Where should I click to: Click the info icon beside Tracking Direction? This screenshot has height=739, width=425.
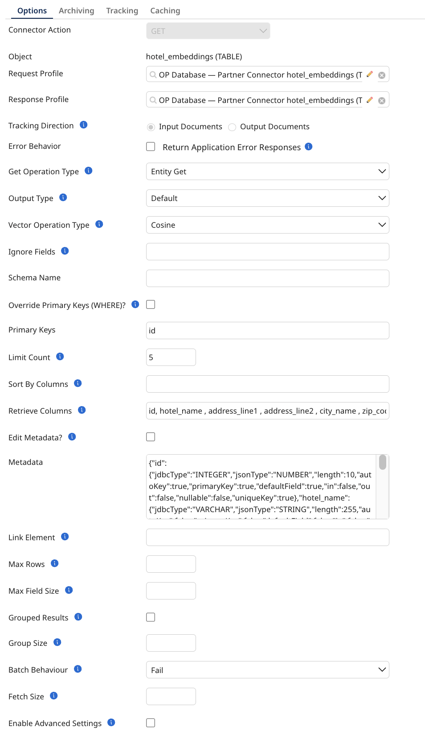84,125
